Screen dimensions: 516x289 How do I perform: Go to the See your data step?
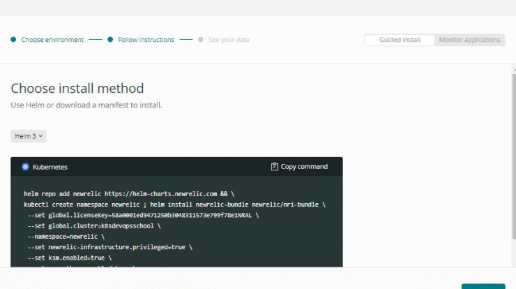click(229, 40)
